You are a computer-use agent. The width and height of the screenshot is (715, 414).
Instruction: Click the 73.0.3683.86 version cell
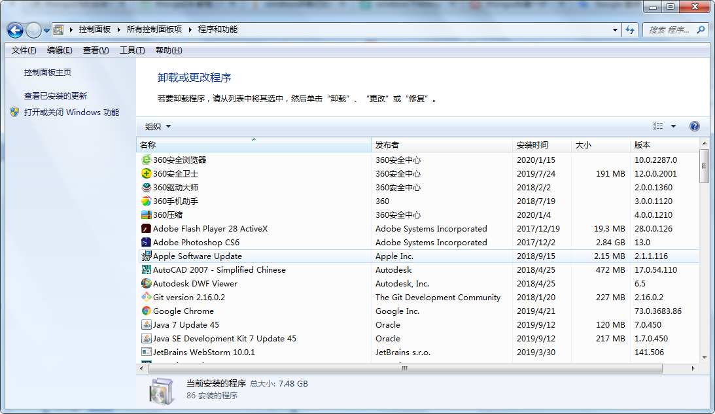(x=658, y=311)
